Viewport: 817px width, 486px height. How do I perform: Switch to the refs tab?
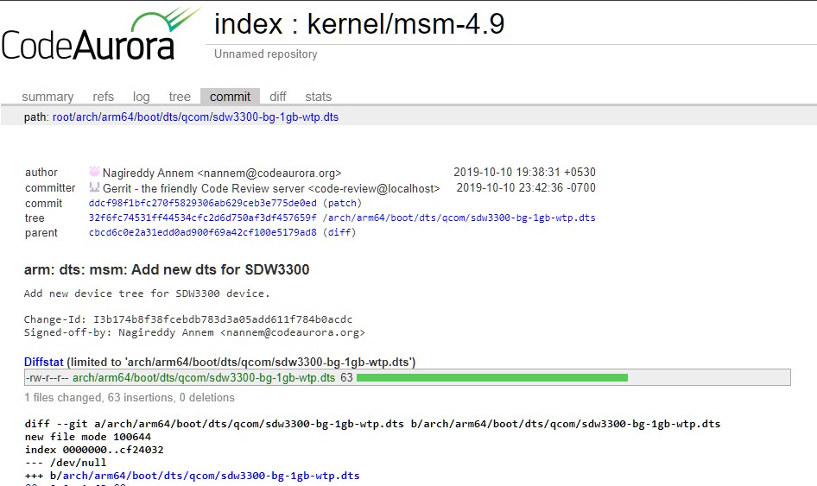point(103,97)
